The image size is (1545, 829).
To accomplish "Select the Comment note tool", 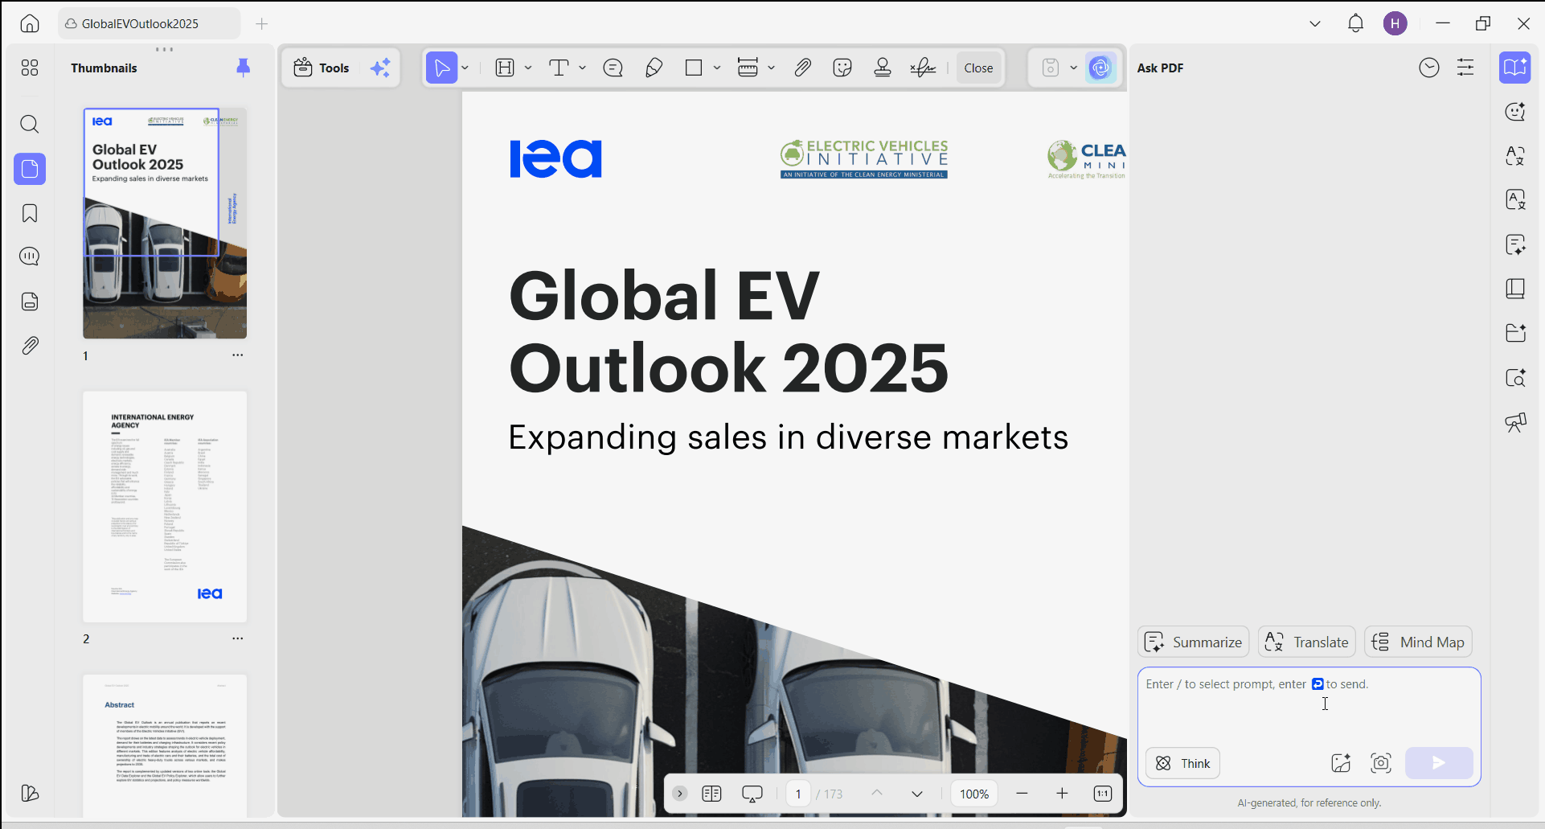I will click(x=613, y=68).
